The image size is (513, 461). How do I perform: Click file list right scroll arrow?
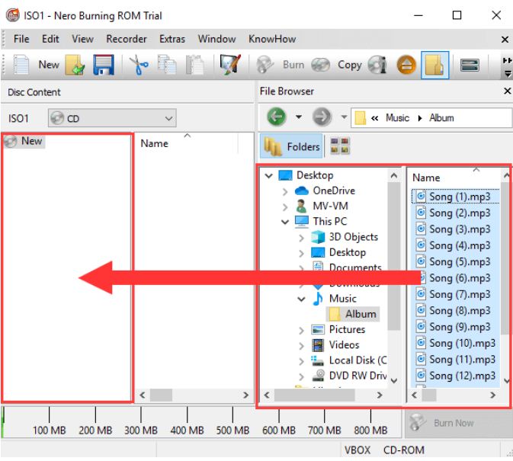point(492,395)
